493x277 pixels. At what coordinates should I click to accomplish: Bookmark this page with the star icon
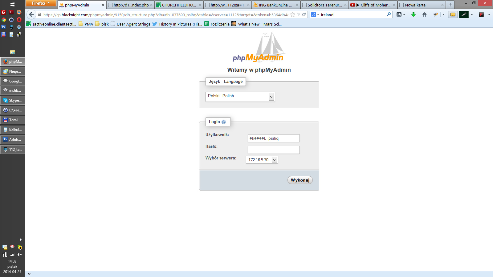[293, 14]
